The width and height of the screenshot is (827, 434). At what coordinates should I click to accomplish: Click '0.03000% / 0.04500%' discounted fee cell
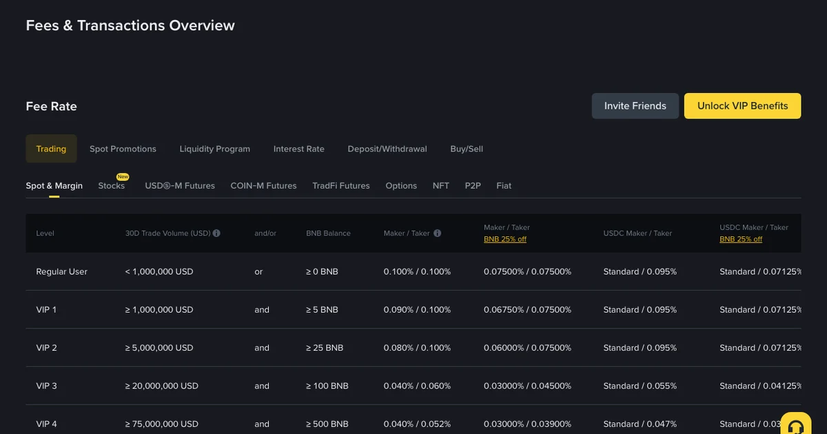point(527,386)
